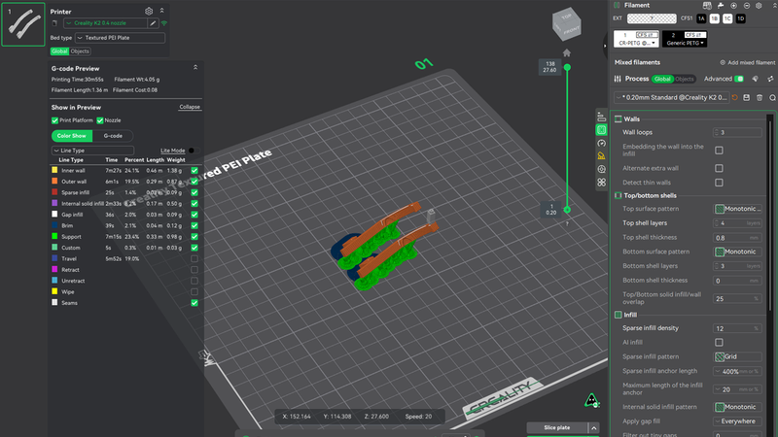Search process settings with the magnifier icon
Viewport: 778px width, 437px height.
tap(772, 98)
